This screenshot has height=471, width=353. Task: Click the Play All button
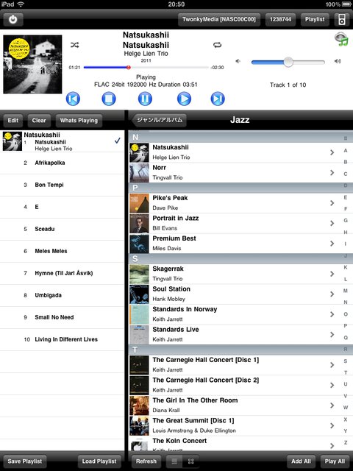click(x=335, y=461)
